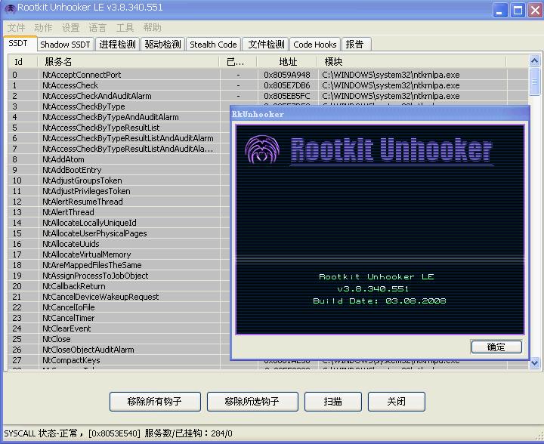Click the RkUnhooker dialog title bar
Screen dimensions: 544x444
click(379, 114)
